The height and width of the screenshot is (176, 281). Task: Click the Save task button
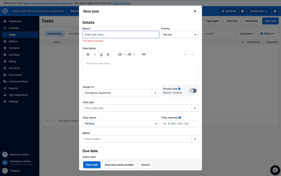coord(92,165)
